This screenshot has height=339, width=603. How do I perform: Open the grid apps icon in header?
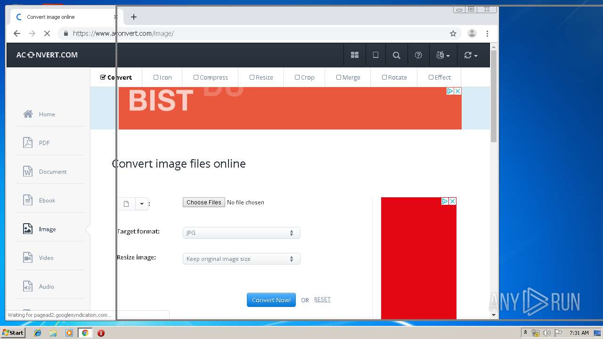click(355, 55)
